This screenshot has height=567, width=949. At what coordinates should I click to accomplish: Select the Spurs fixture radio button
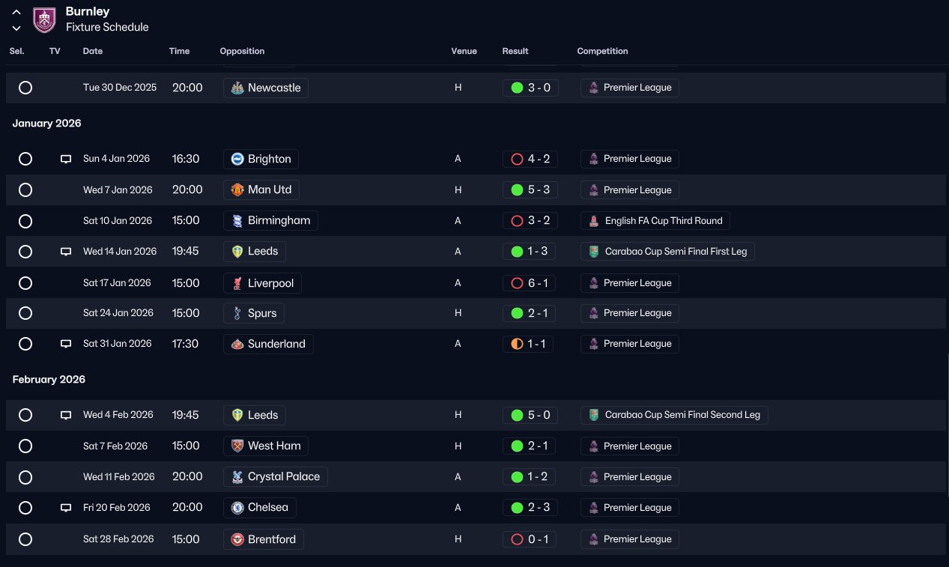(x=25, y=313)
